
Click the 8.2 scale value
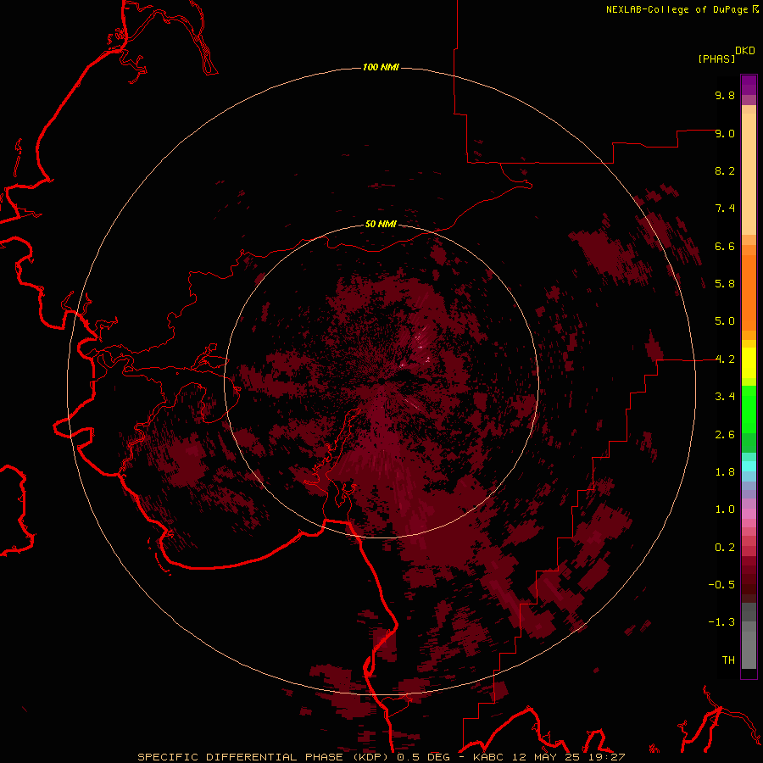pyautogui.click(x=725, y=170)
